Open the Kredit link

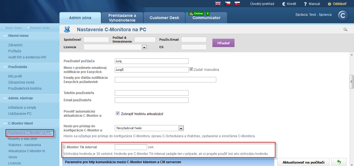(x=292, y=4)
